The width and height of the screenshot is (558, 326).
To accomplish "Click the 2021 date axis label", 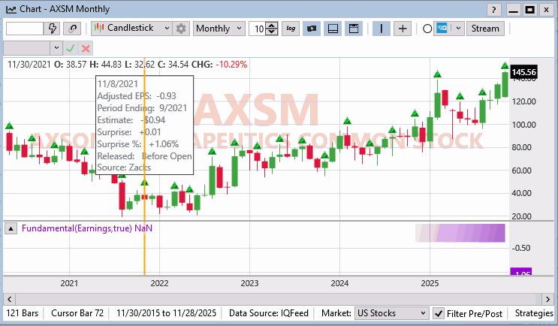I will (x=69, y=283).
